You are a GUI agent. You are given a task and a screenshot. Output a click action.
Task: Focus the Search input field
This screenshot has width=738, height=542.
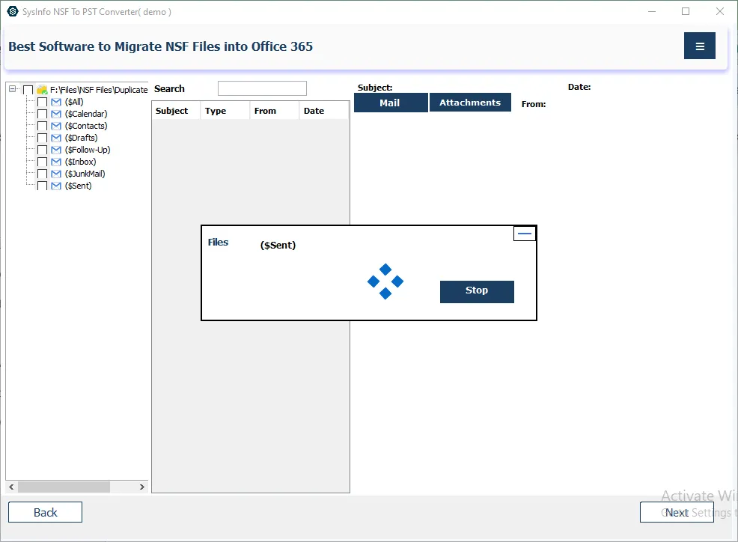[x=262, y=88]
